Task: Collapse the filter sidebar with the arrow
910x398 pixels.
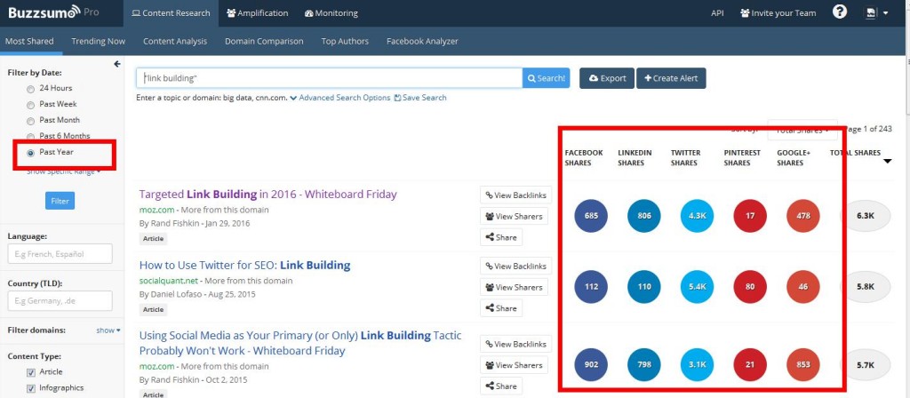Action: tap(117, 64)
